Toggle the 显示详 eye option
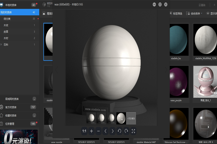Viewport: 217px width, 144px height. (212, 13)
